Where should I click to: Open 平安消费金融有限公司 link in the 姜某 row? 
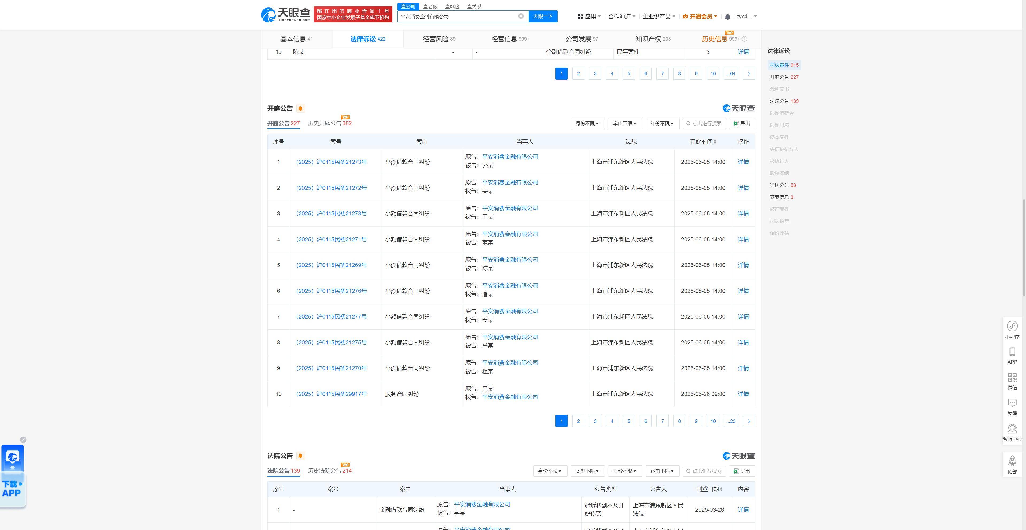pyautogui.click(x=510, y=182)
